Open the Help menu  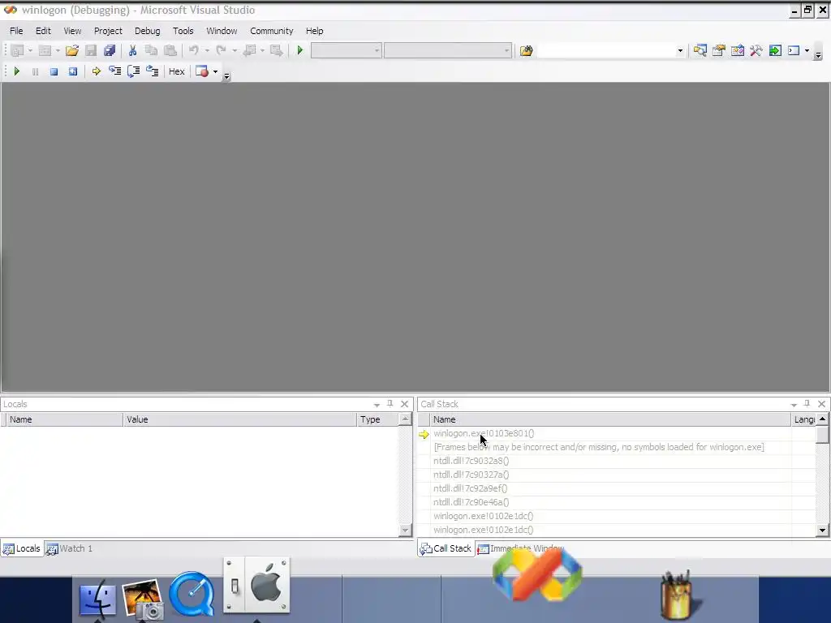pos(314,31)
